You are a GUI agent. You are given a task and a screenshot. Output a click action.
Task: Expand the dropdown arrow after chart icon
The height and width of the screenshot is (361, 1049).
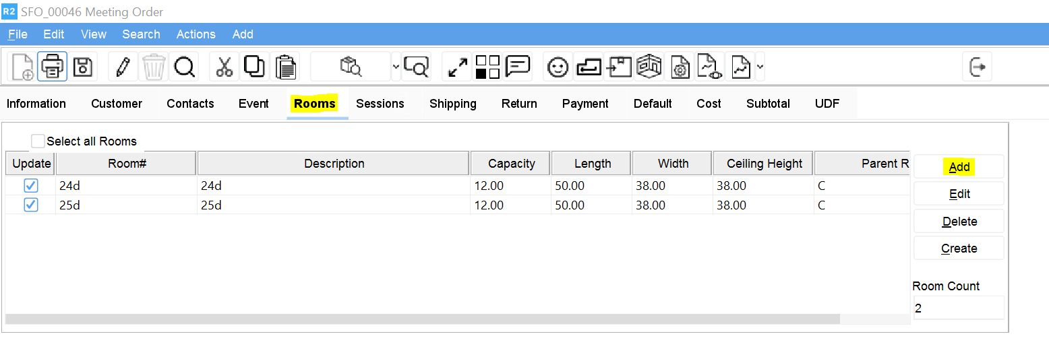coord(760,67)
